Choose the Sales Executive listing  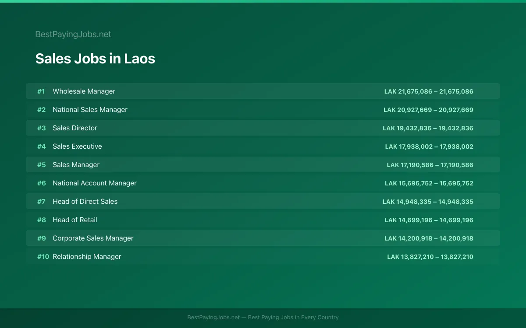[x=263, y=146]
